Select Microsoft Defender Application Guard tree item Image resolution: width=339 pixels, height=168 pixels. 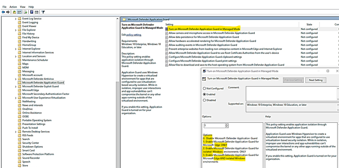43,83
